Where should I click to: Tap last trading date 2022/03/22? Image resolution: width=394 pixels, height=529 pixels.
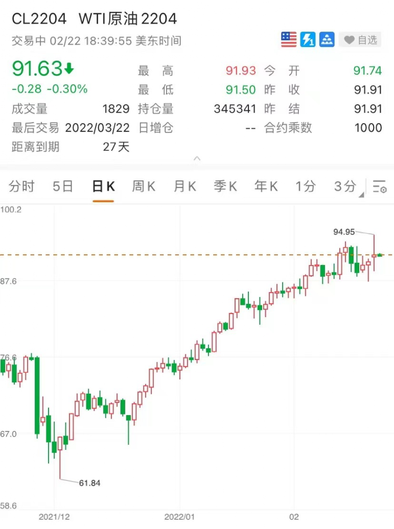click(x=97, y=128)
